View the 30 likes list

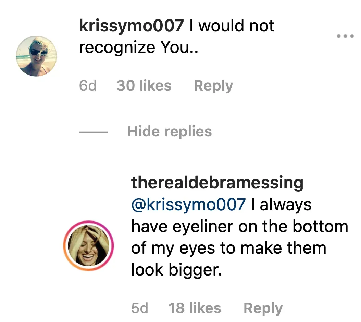(x=144, y=85)
